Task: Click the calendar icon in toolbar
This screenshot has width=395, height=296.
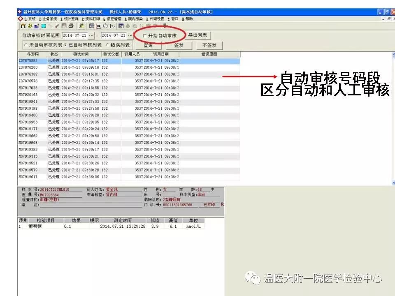Action: tap(121, 26)
